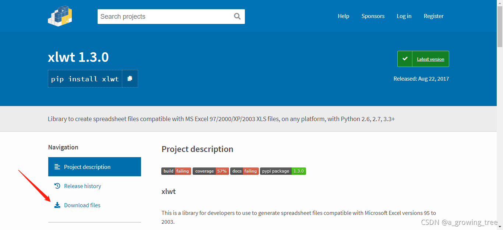Click the coverage 57% badge

click(x=211, y=171)
